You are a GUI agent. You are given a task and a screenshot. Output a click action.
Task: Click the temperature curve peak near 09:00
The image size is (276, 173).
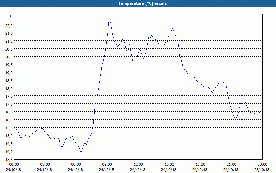click(109, 21)
